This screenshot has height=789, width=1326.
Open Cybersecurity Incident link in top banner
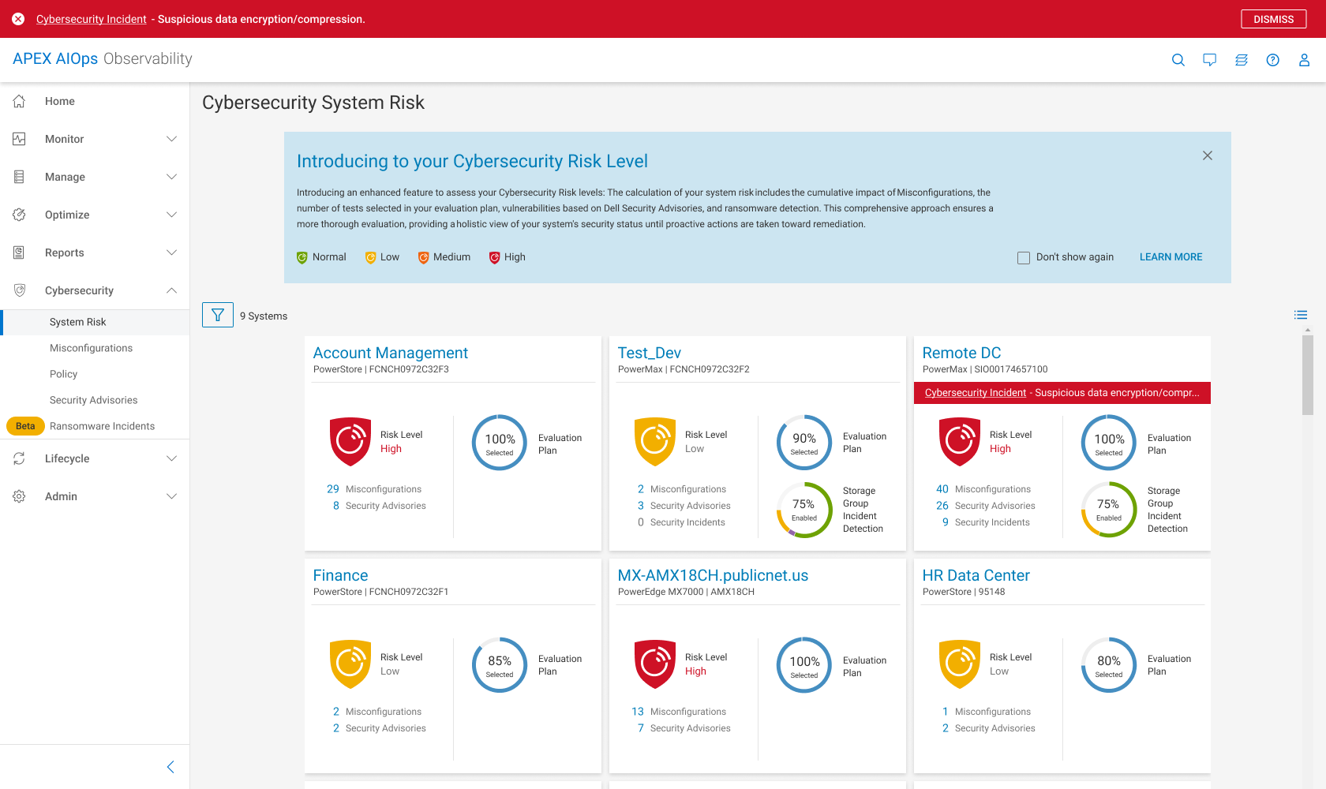coord(92,19)
